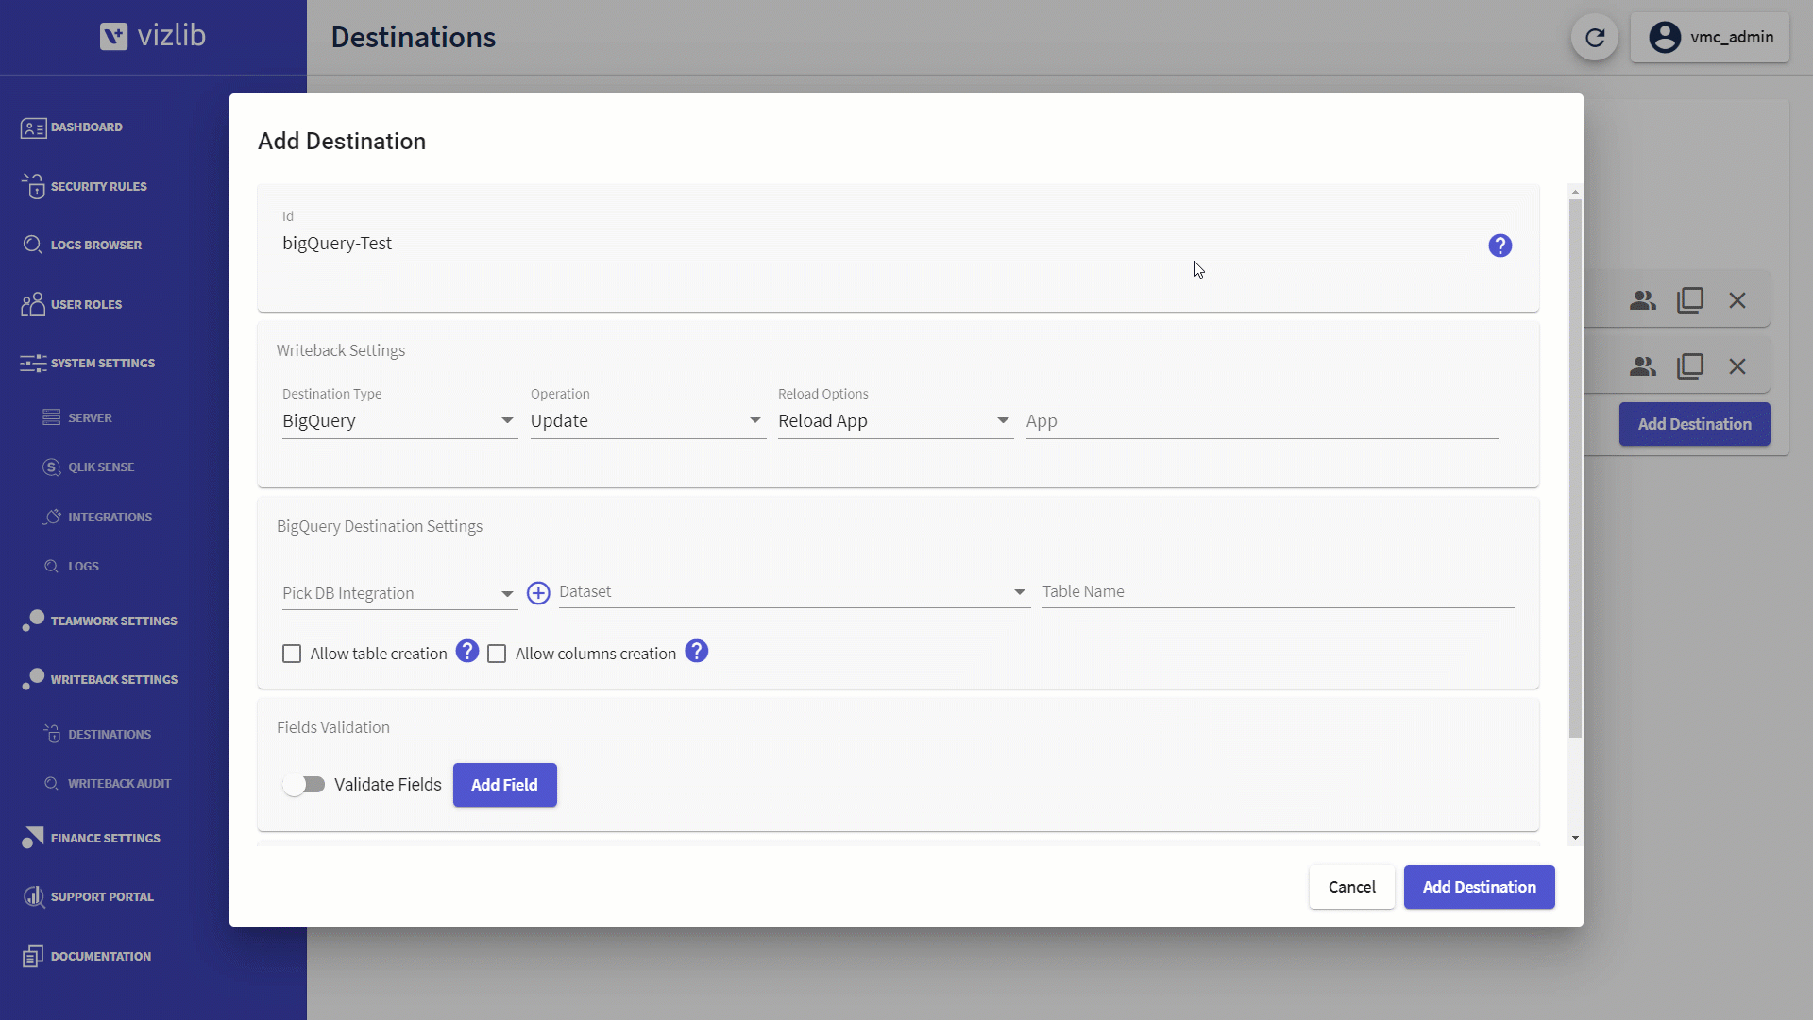The image size is (1813, 1020).
Task: Click the Add Field button
Action: (505, 785)
